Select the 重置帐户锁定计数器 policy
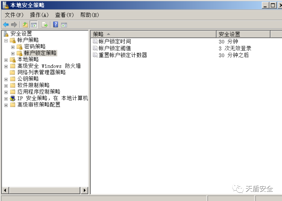This screenshot has width=282, height=201. pyautogui.click(x=123, y=55)
